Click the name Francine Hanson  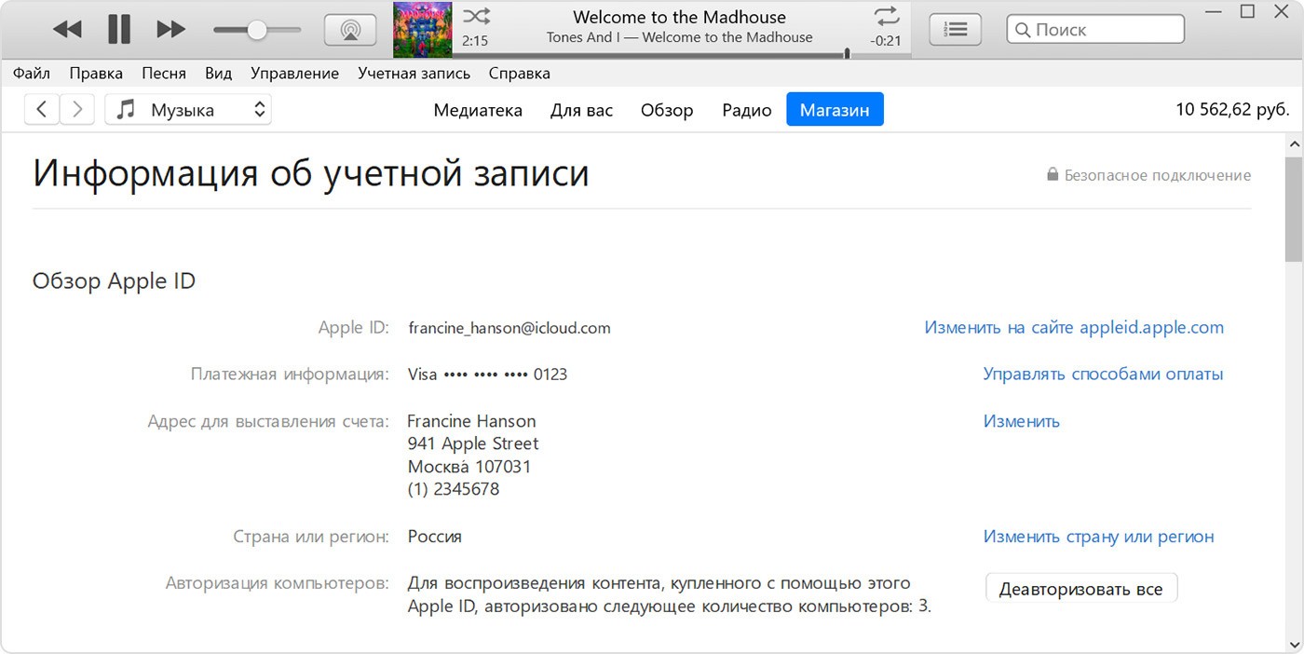(472, 421)
